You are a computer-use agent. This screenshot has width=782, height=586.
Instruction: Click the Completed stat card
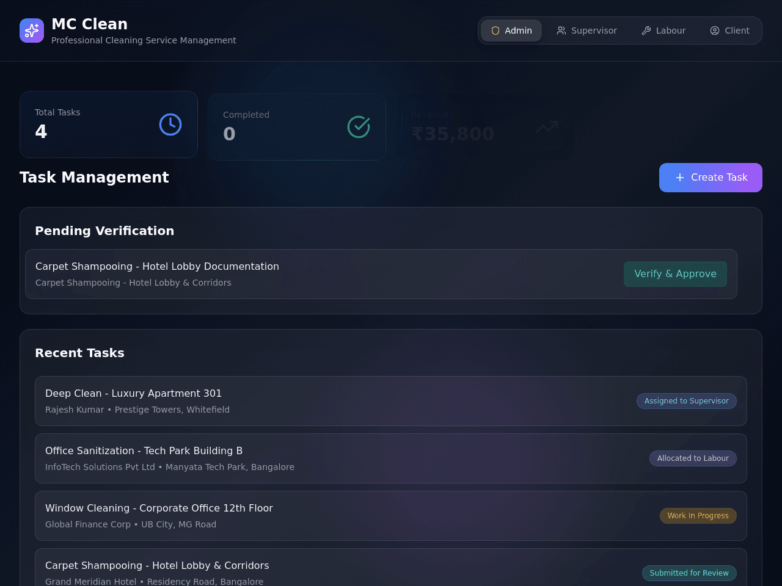pos(297,127)
